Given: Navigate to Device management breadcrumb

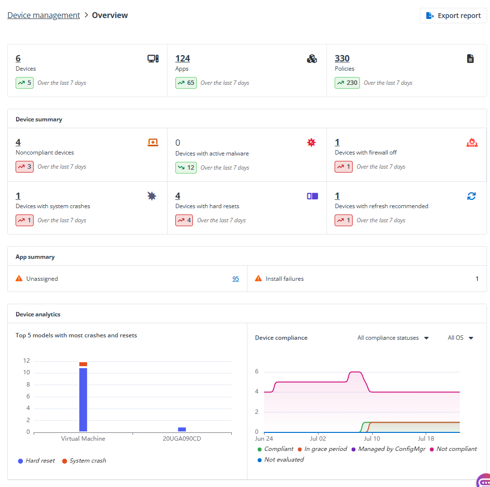Looking at the screenshot, I should tap(43, 15).
